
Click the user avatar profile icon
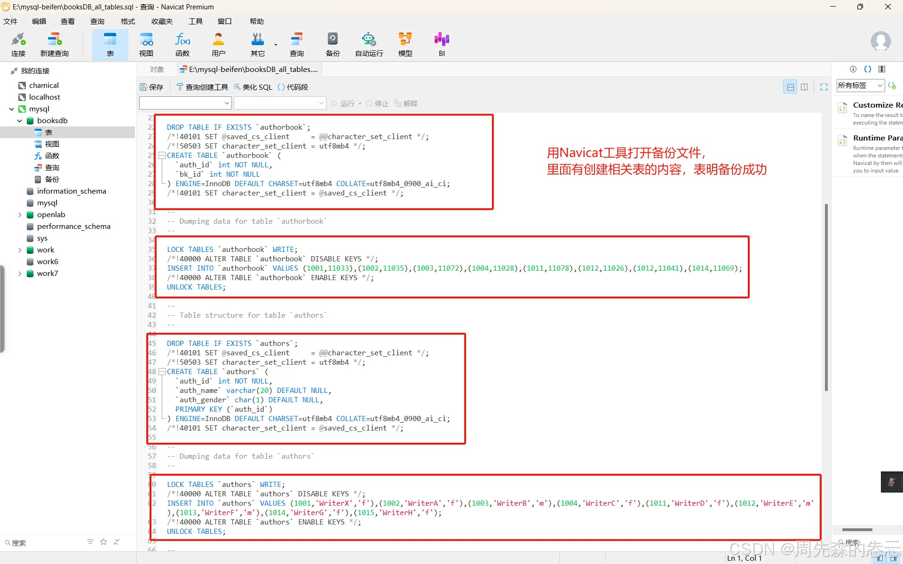pos(880,41)
